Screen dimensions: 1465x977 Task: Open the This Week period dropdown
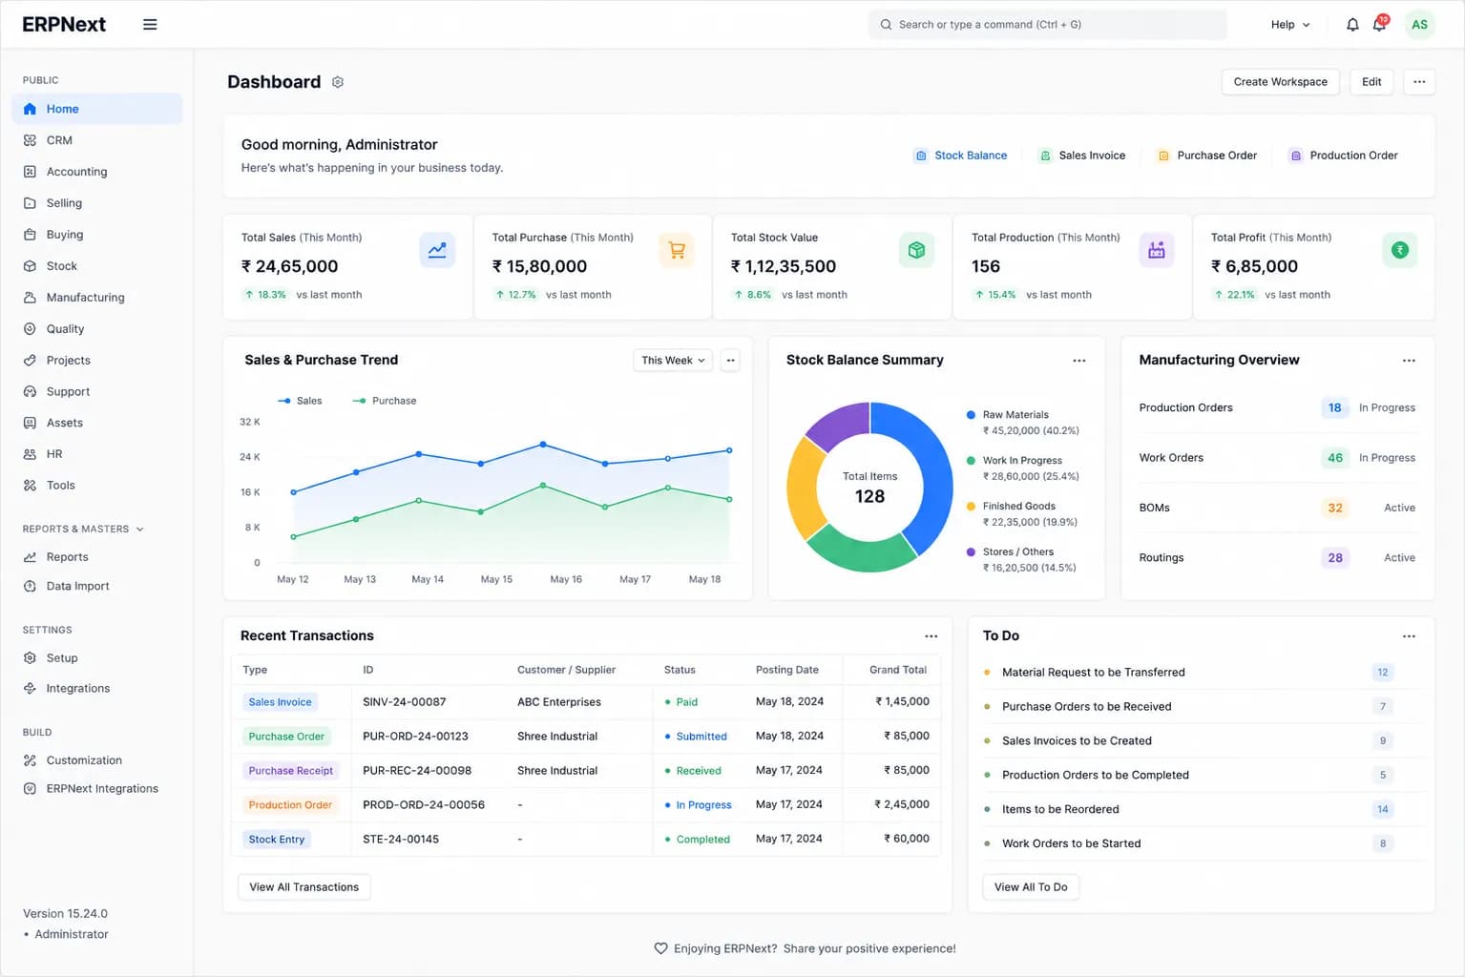pyautogui.click(x=673, y=361)
